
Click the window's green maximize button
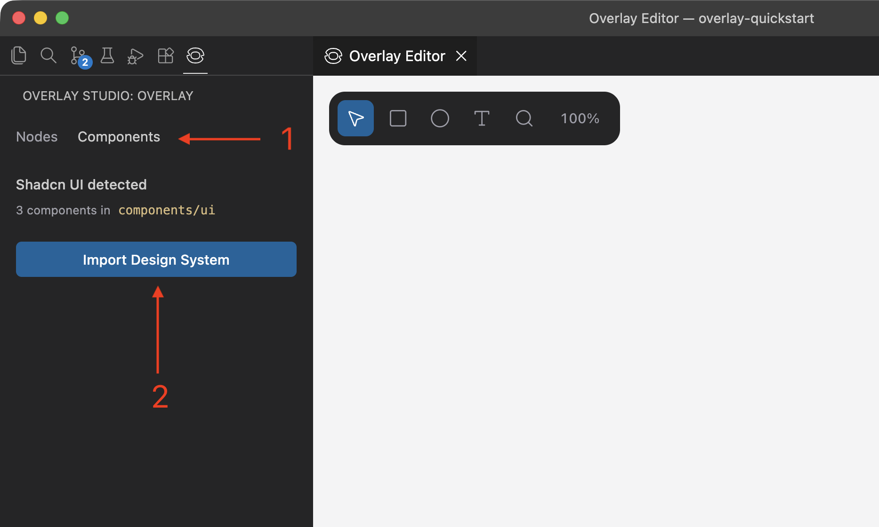point(62,18)
